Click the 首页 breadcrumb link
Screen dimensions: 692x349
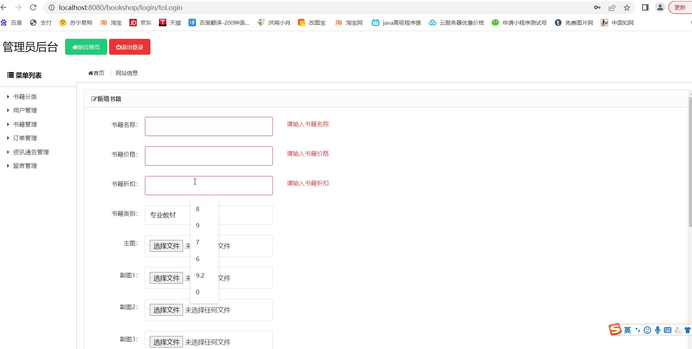[x=96, y=73]
